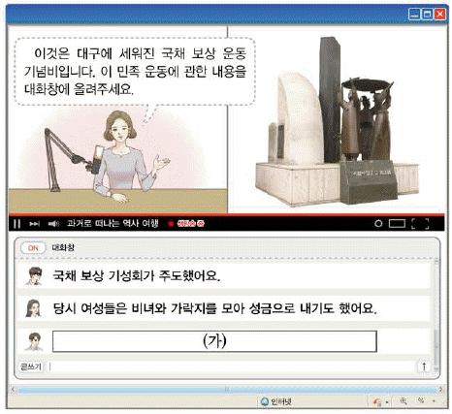Viewport: 452px width, 414px height.
Task: Enter fullscreen with the brackets icon
Action: point(420,223)
